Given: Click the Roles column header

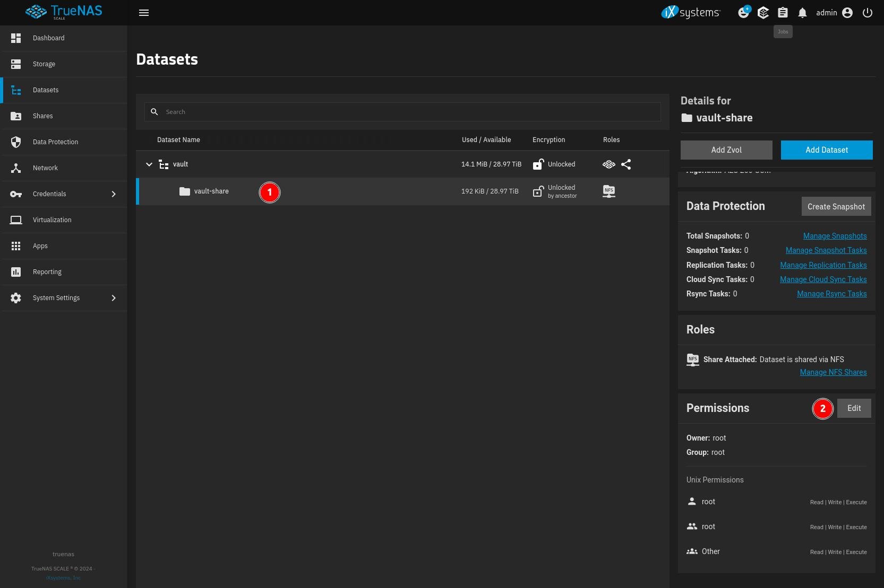Looking at the screenshot, I should click(x=612, y=140).
